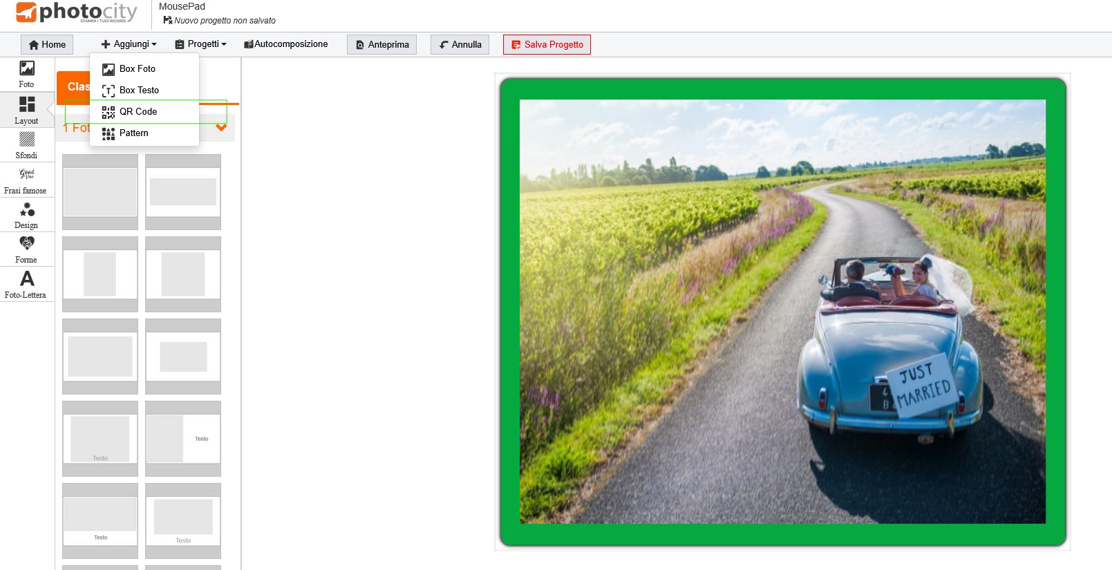Screen dimensions: 1112x570
Task: Select the centered square photo layout
Action: pyautogui.click(x=183, y=274)
